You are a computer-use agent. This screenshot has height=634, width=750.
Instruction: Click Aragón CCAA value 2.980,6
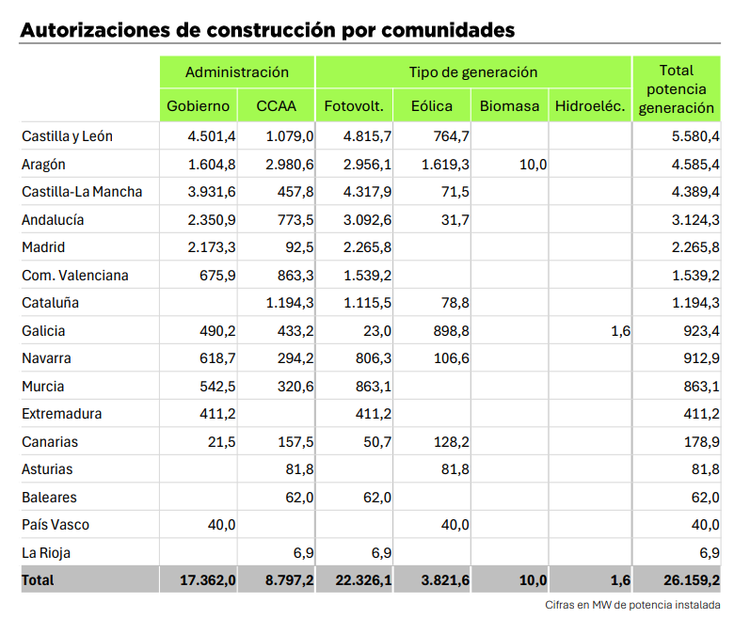click(x=290, y=165)
